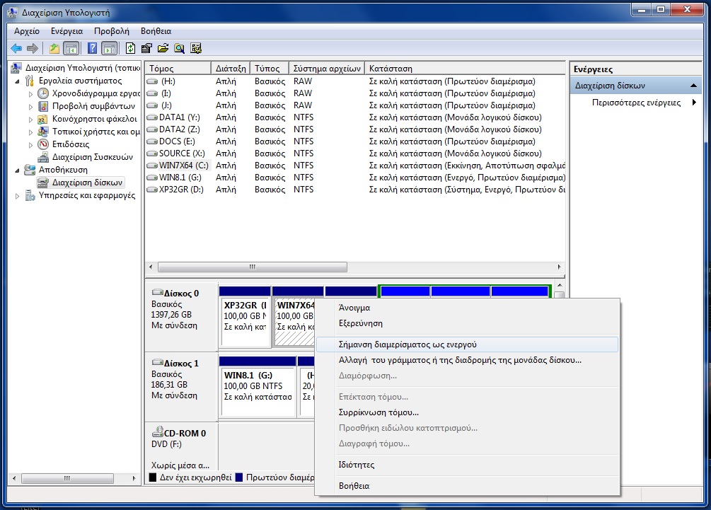This screenshot has width=711, height=510.
Task: Choose Συρρίκνωση τόμου in context menu
Action: coord(467,412)
